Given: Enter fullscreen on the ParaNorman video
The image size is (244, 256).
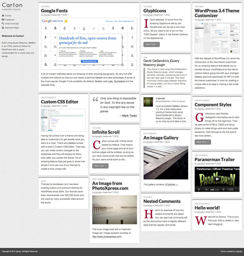Looking at the screenshot, I should (x=237, y=189).
